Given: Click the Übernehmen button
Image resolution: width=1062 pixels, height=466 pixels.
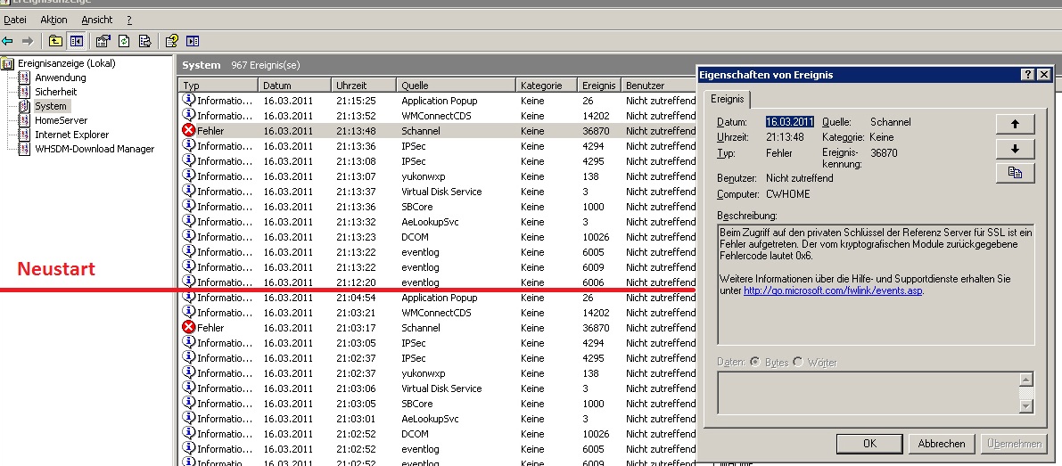Looking at the screenshot, I should 1014,444.
